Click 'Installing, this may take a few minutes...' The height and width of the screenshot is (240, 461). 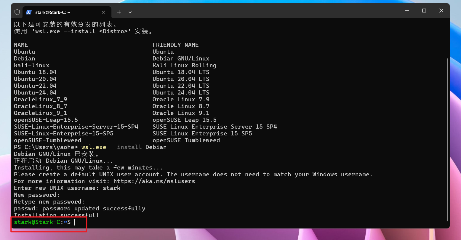coord(89,167)
